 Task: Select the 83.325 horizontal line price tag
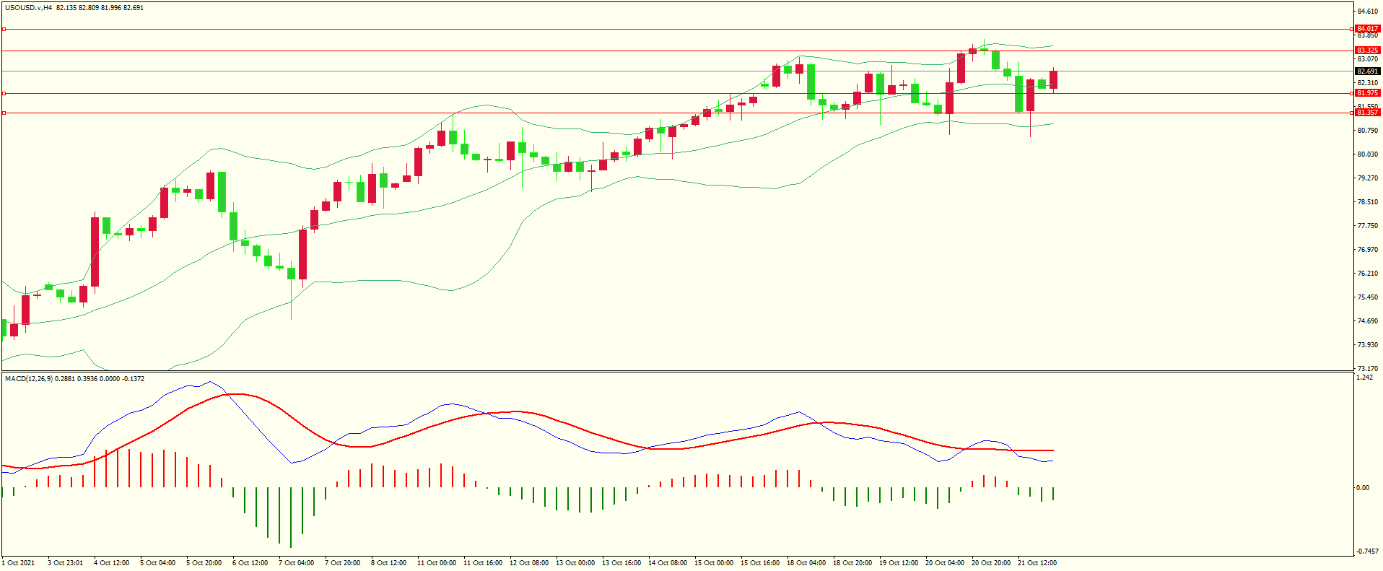1367,51
